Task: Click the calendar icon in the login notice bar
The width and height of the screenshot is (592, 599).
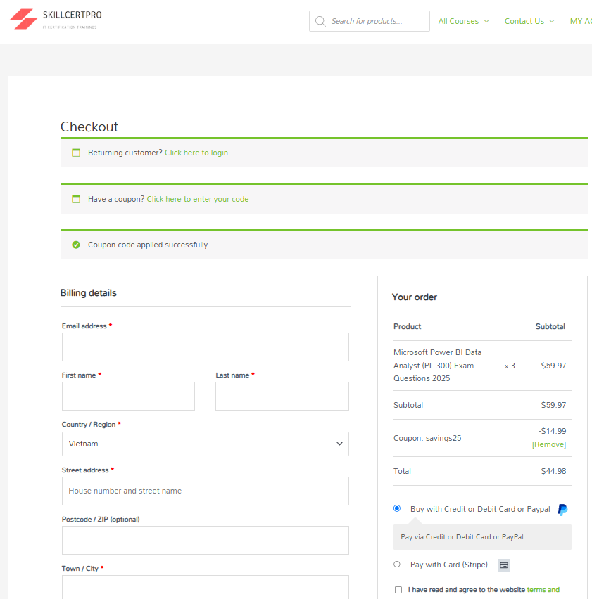Action: (76, 152)
